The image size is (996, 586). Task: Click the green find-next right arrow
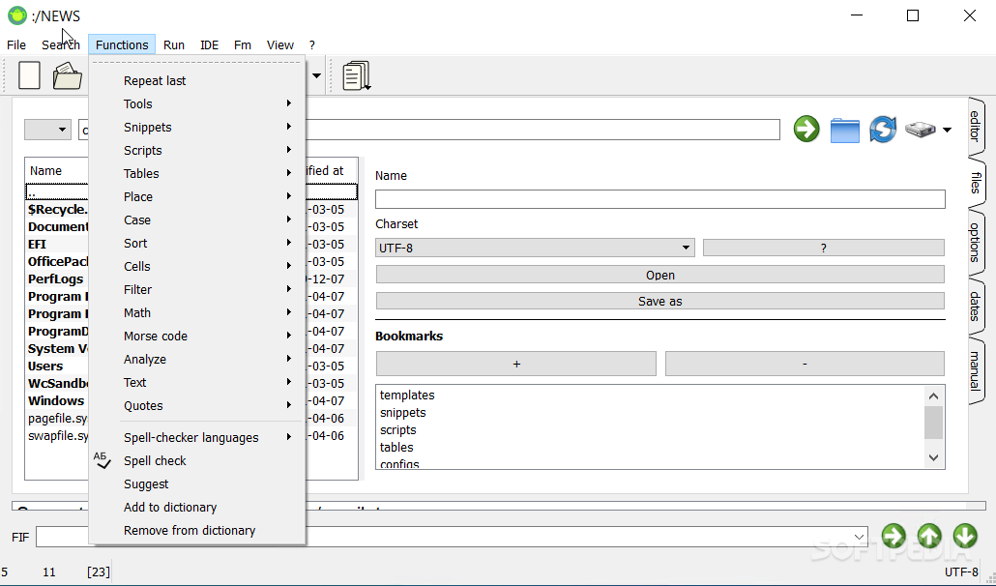pyautogui.click(x=893, y=536)
